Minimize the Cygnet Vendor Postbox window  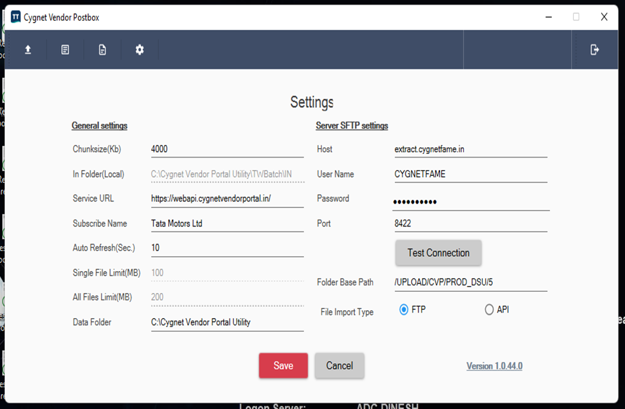(549, 17)
